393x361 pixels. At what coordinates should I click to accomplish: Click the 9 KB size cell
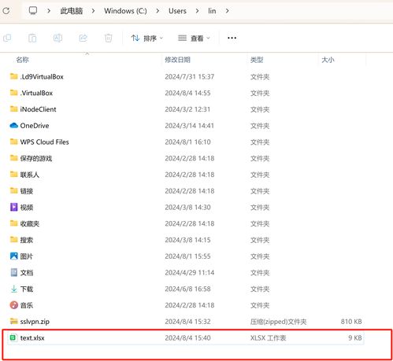click(x=355, y=338)
